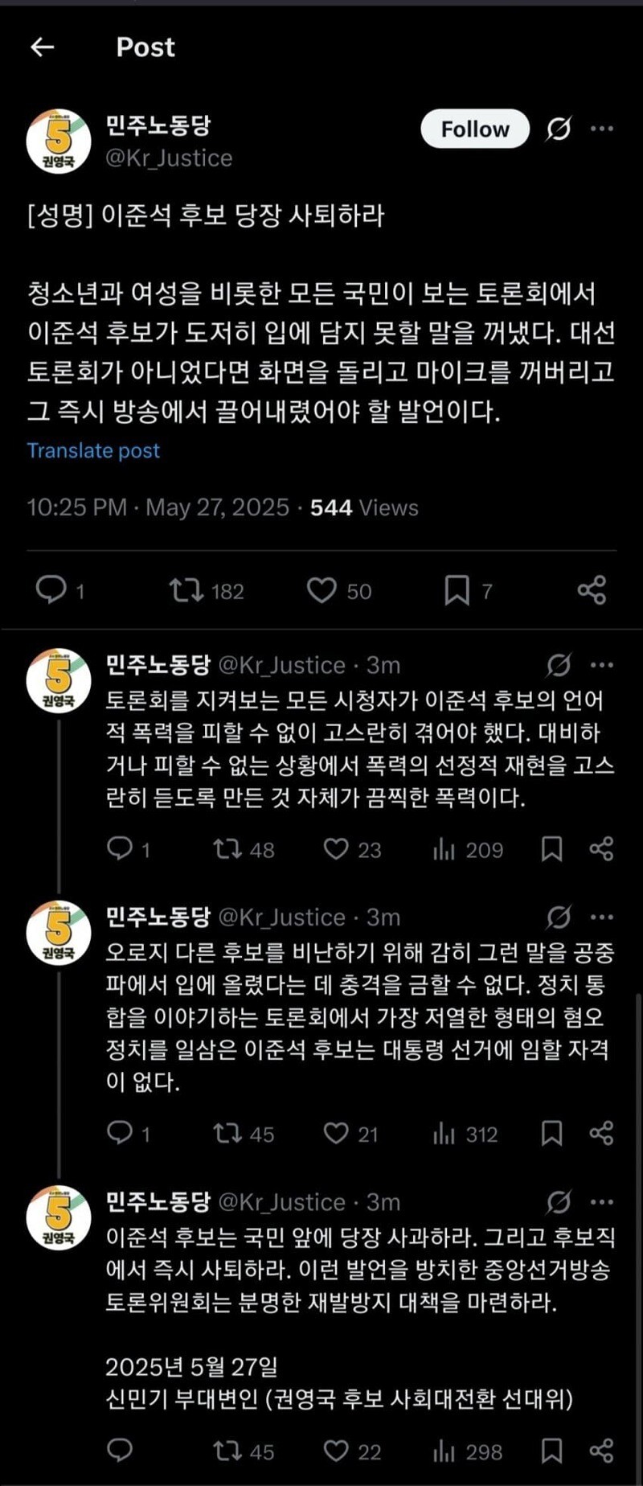
Task: Open more options on first reply
Action: tap(602, 665)
